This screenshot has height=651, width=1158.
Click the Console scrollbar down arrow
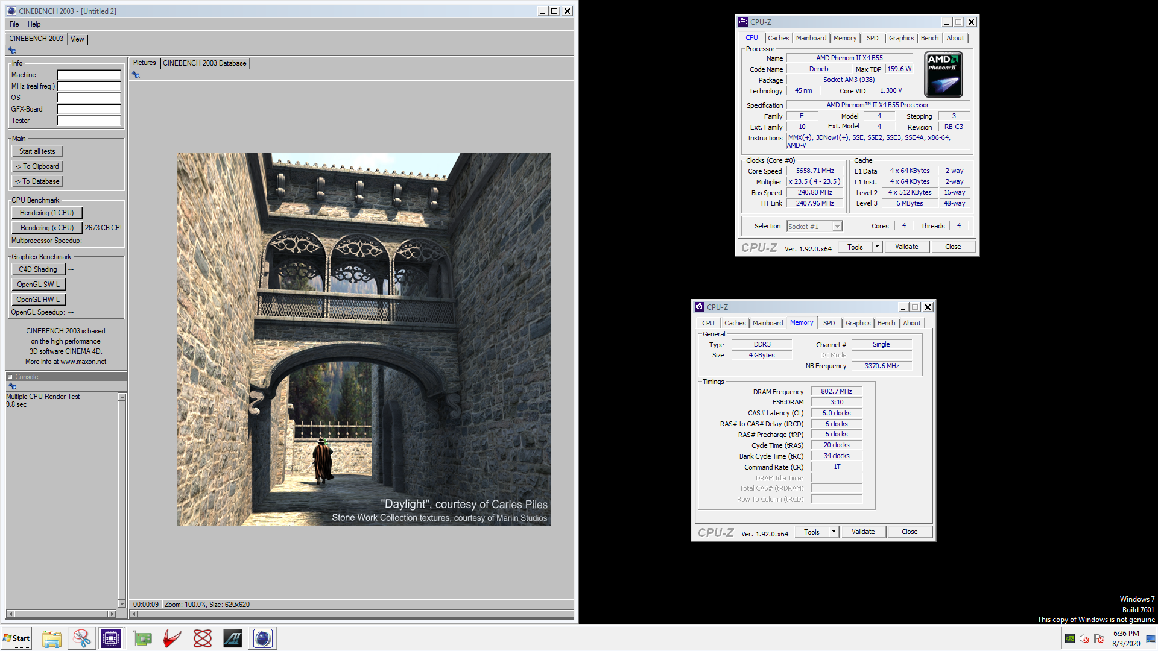pyautogui.click(x=122, y=603)
